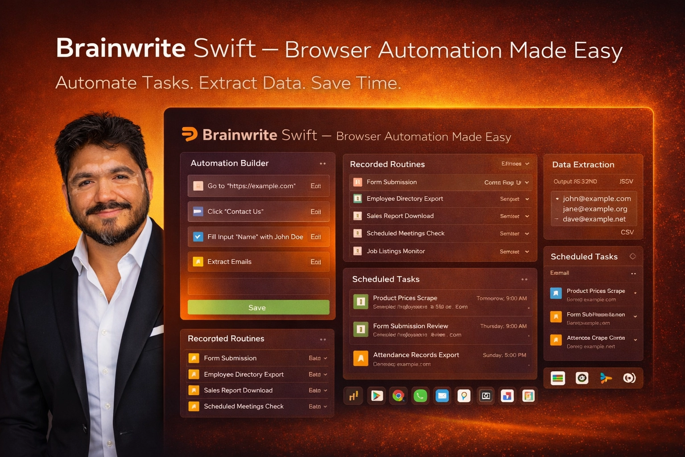Toggle the Employee Directory Export routine icon

[357, 199]
